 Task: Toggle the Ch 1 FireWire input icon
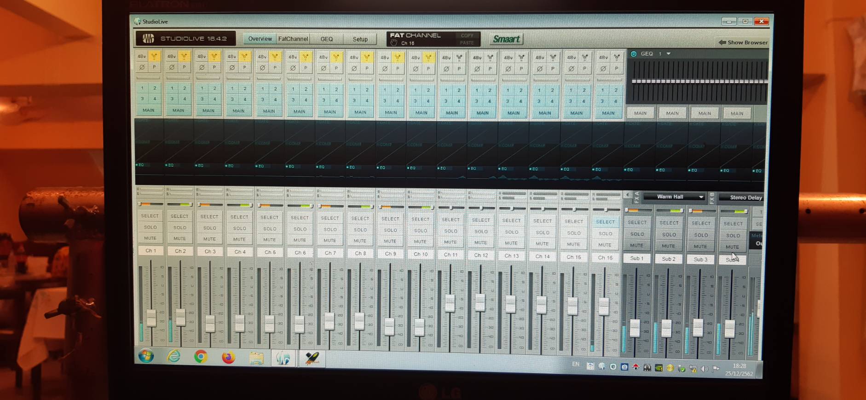click(x=154, y=56)
